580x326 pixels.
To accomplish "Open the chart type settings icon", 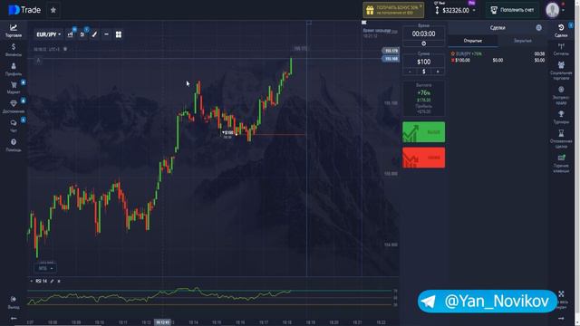I will pos(71,34).
